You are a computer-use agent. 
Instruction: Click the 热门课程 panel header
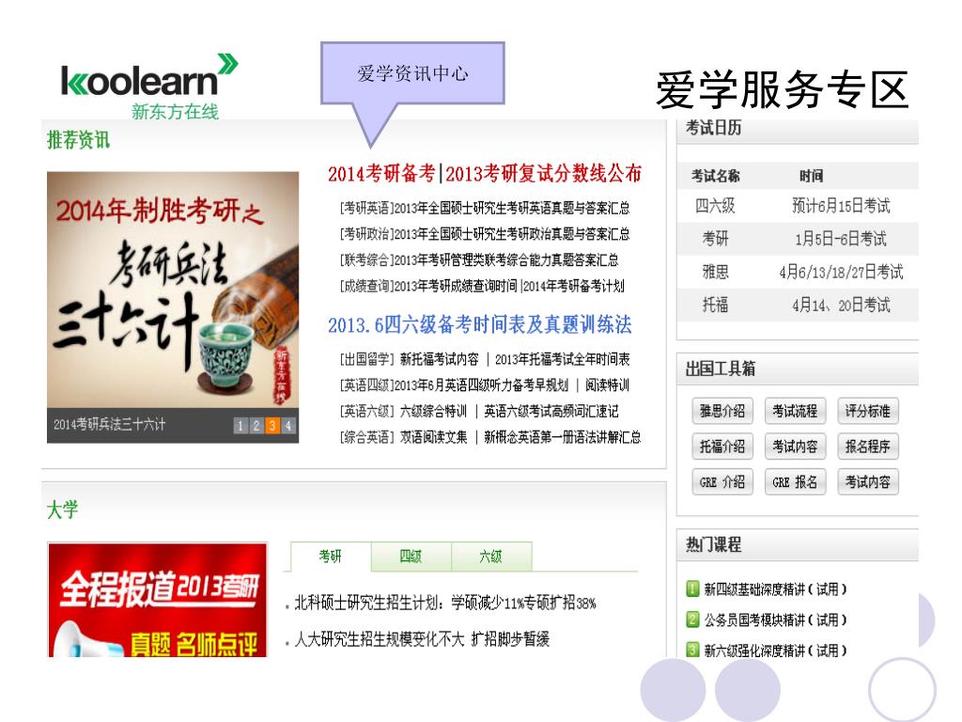coord(798,544)
